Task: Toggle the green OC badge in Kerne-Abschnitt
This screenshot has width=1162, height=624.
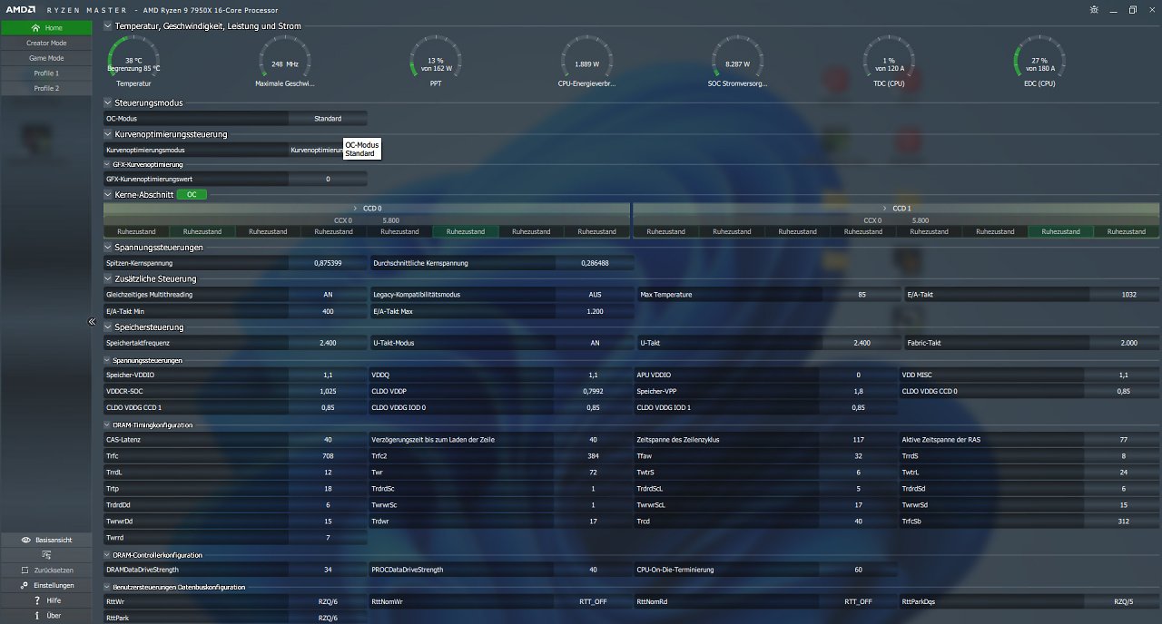Action: 192,195
